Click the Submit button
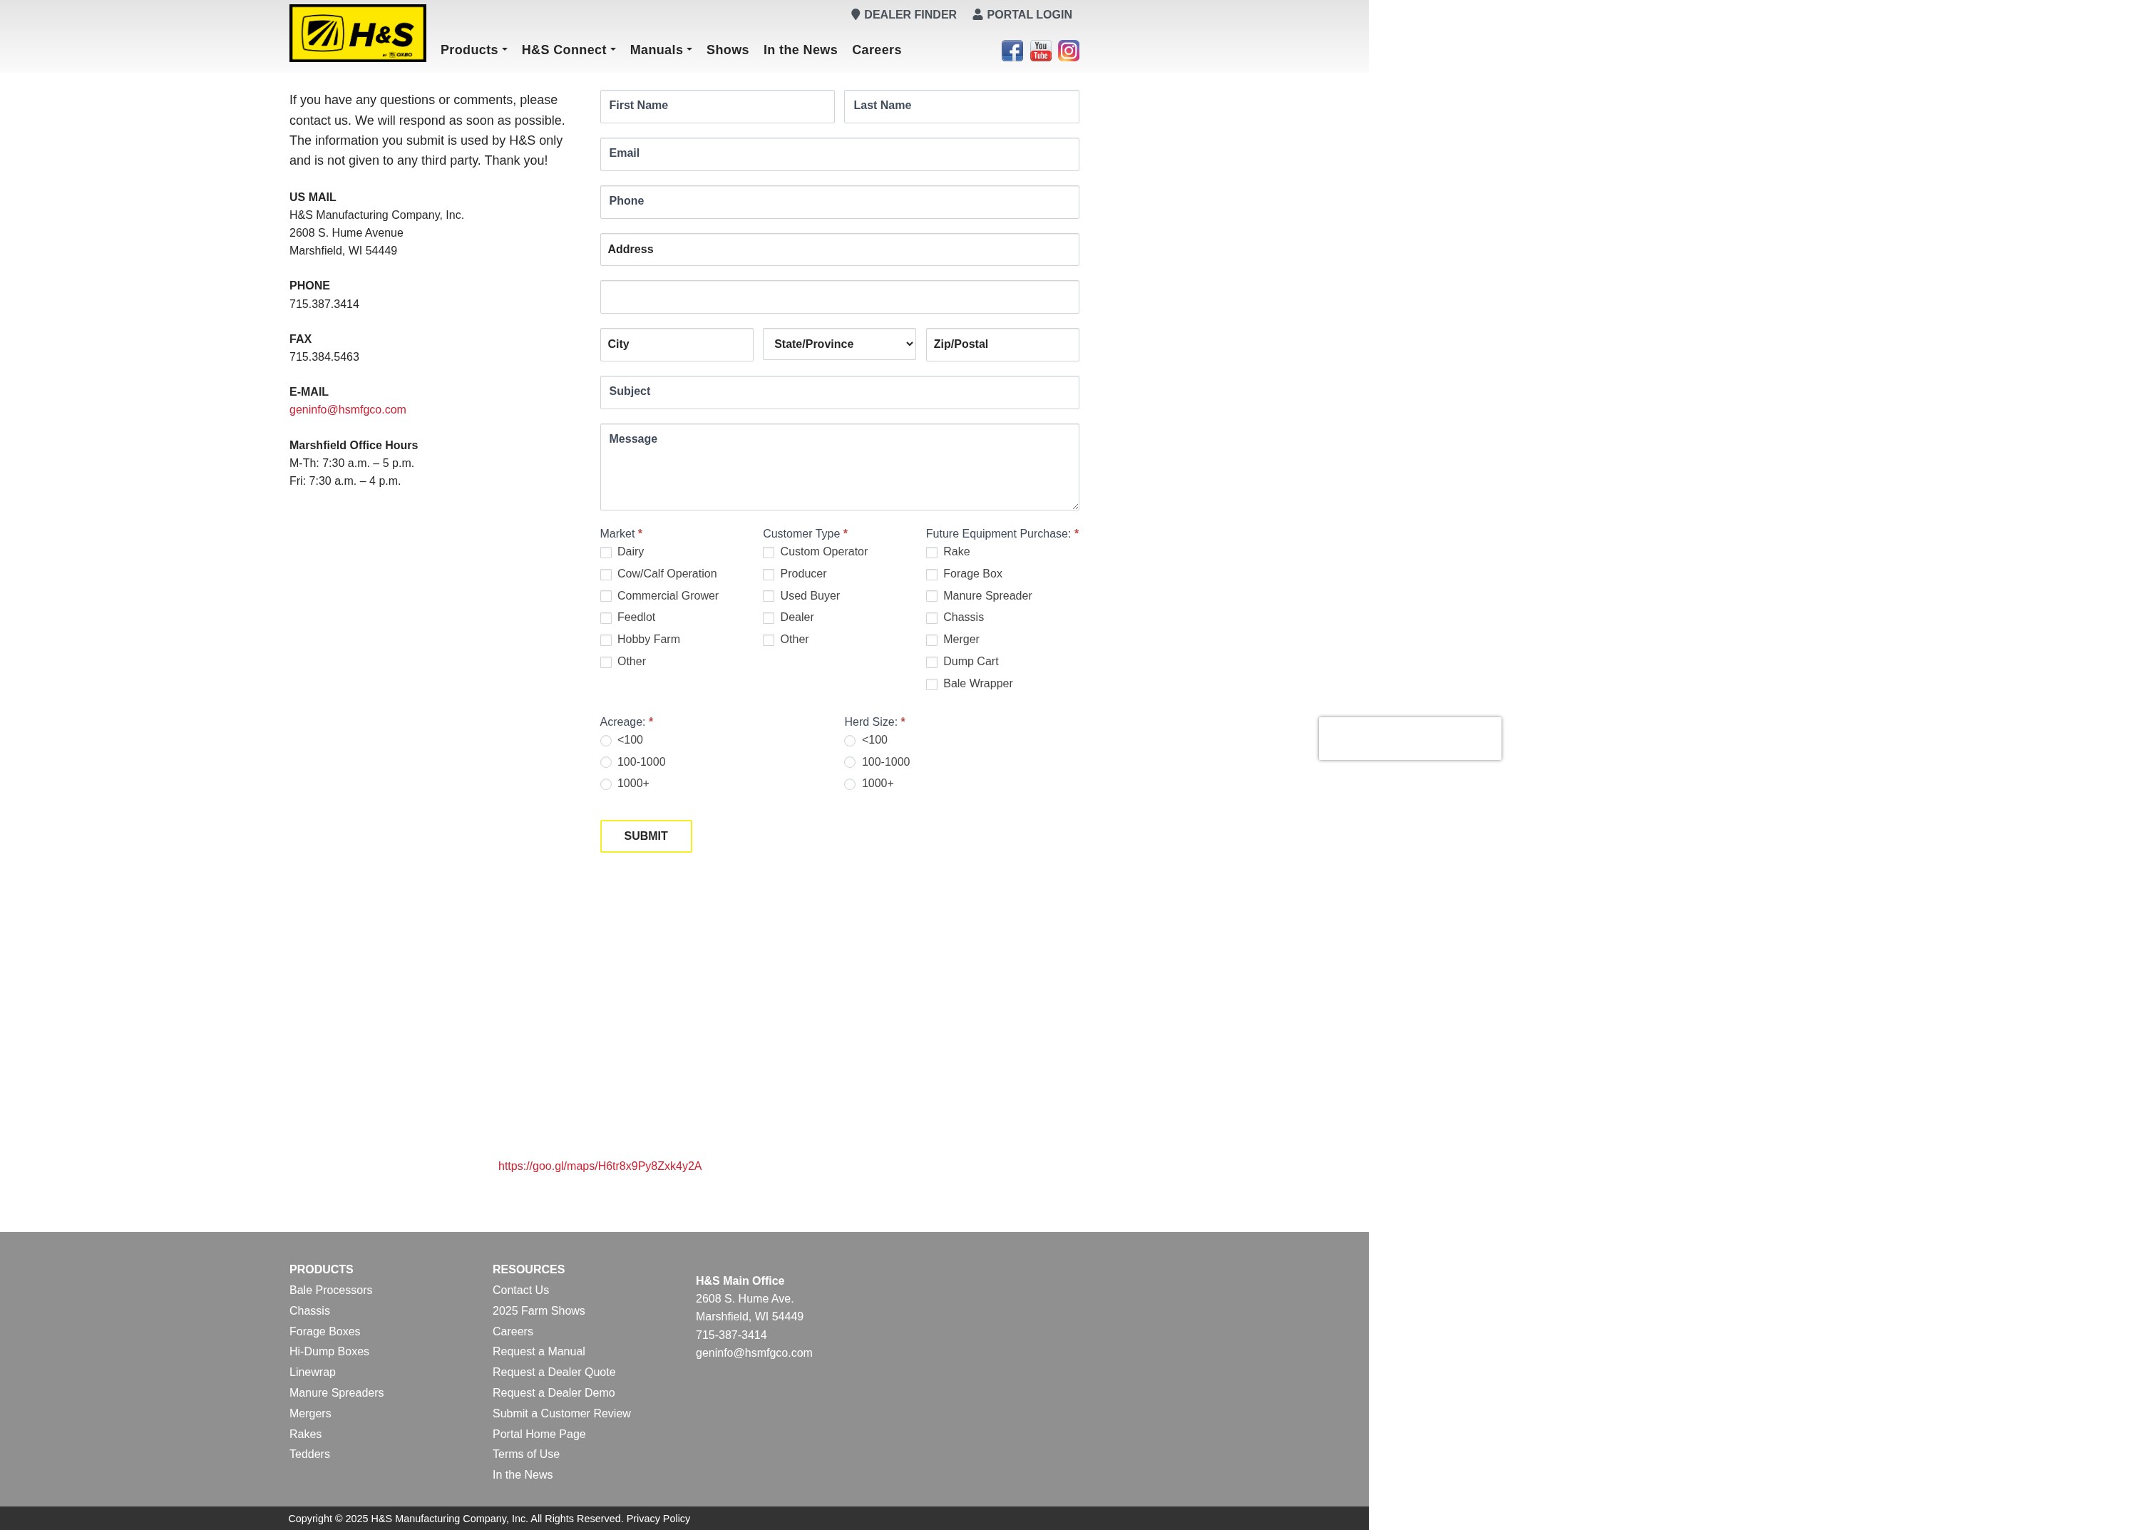2131x1530 pixels. coord(647,836)
